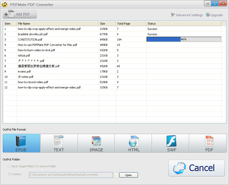Click 677KB size cell

click(104, 34)
